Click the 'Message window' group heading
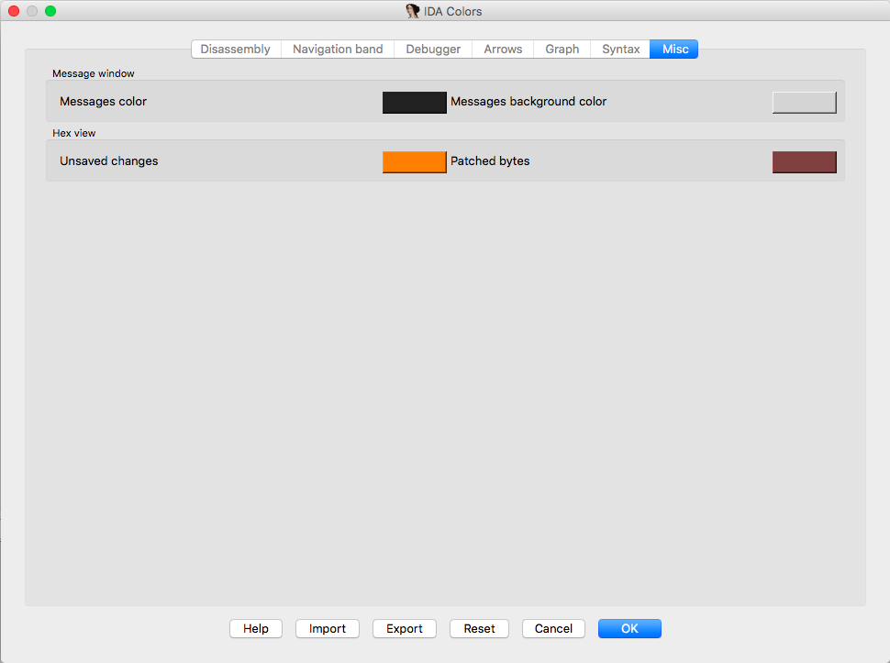Viewport: 890px width, 663px height. click(x=93, y=73)
